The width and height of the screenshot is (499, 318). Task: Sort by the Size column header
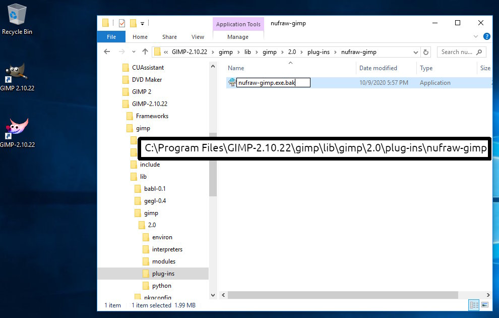(x=485, y=68)
